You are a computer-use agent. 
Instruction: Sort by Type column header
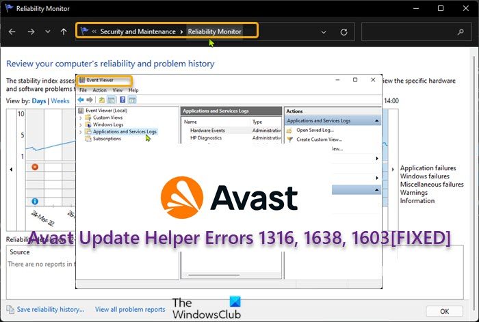point(257,122)
